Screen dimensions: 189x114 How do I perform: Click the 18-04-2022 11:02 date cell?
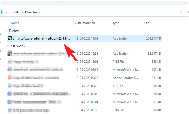tap(87, 39)
